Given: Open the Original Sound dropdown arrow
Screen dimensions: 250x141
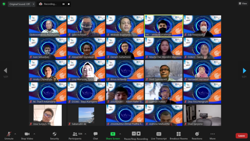Looking at the screenshot, I should pos(34,4).
